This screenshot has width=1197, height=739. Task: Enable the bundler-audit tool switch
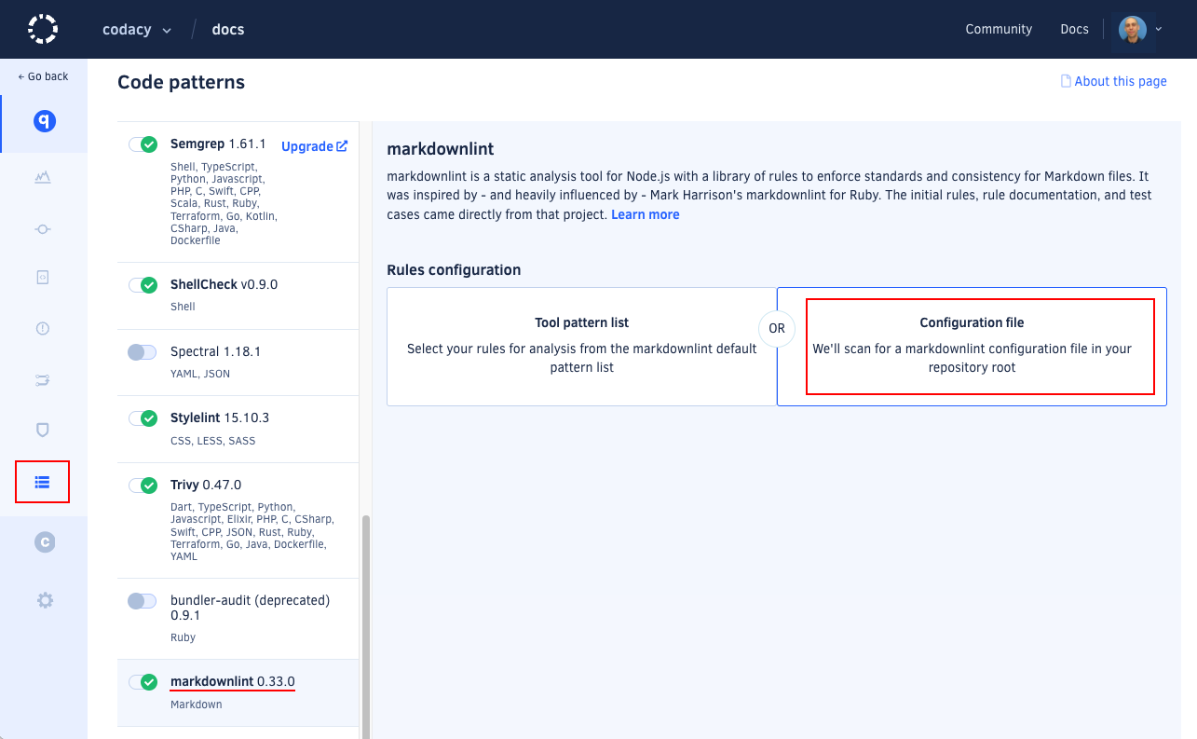(143, 601)
